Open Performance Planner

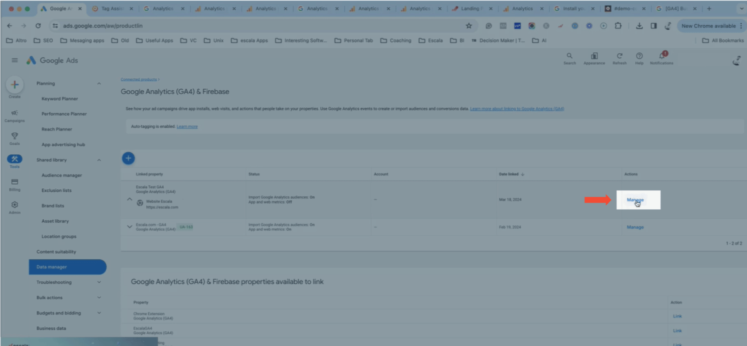pyautogui.click(x=64, y=114)
